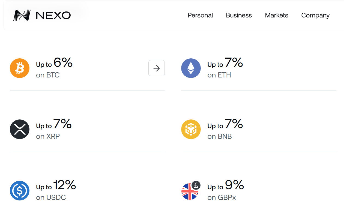Image resolution: width=344 pixels, height=213 pixels.
Task: Open the Business menu
Action: 239,15
